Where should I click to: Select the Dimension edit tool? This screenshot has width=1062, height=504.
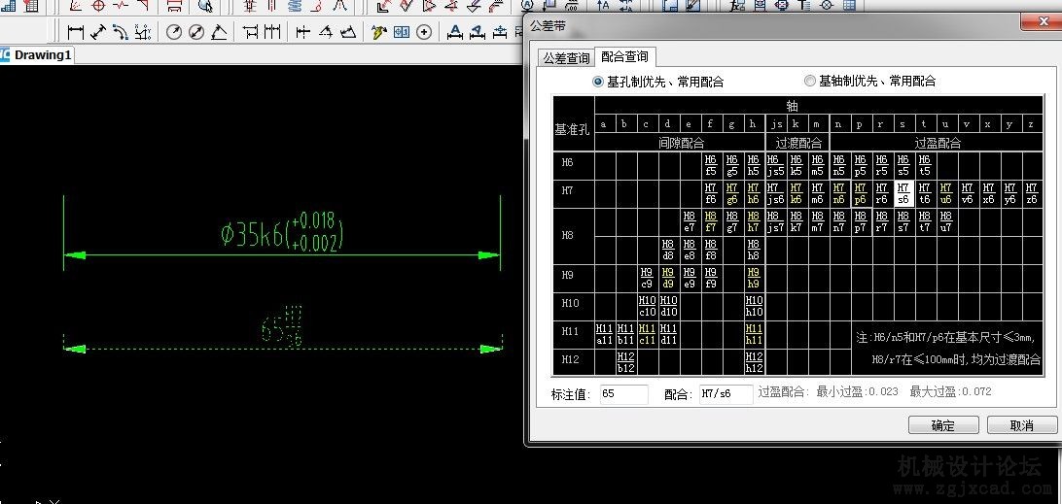pyautogui.click(x=455, y=32)
